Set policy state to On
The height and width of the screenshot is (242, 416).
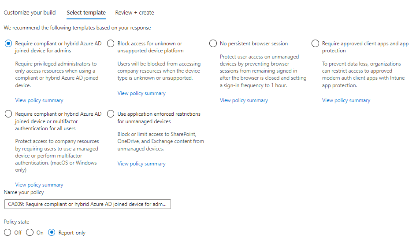(30, 233)
